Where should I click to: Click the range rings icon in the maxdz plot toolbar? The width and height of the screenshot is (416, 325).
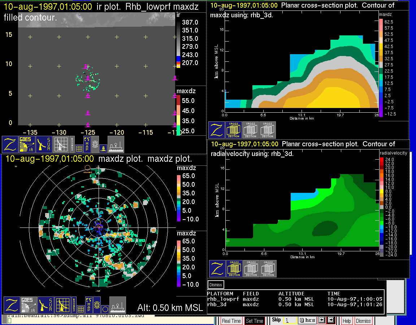[x=96, y=305]
